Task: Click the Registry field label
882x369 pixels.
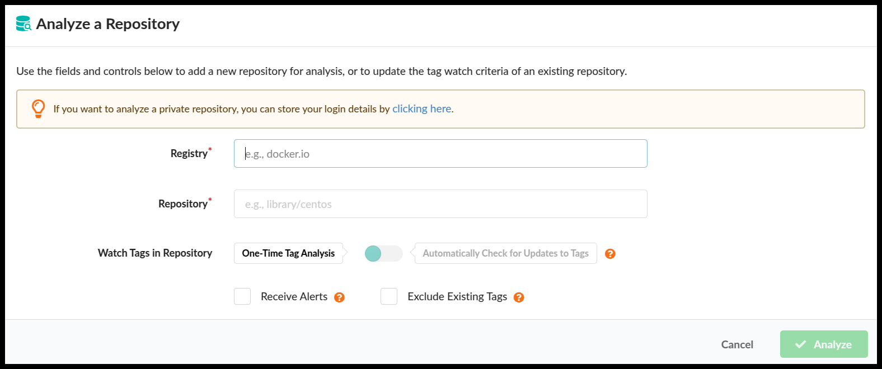Action: 189,154
